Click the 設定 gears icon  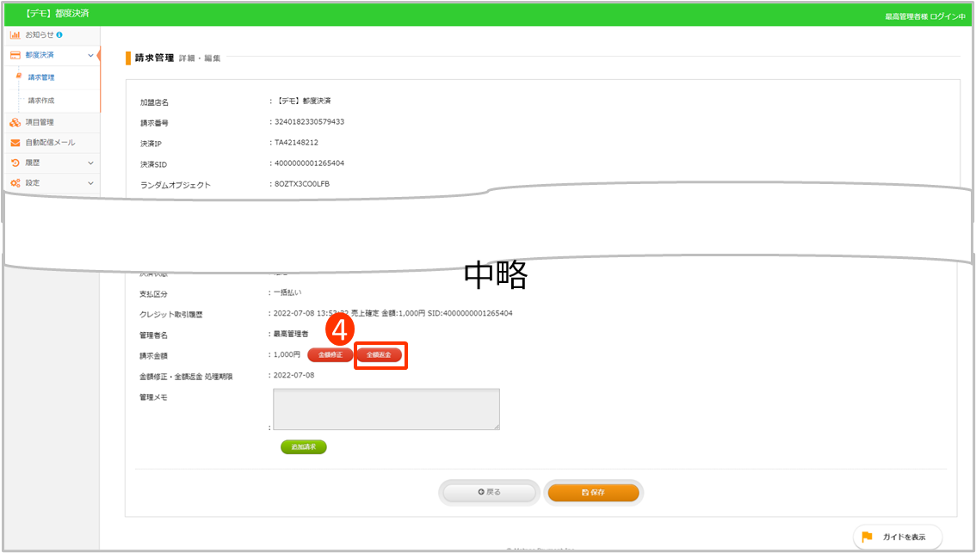(x=15, y=183)
